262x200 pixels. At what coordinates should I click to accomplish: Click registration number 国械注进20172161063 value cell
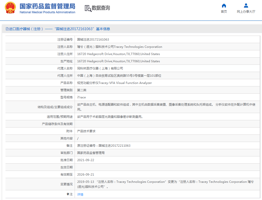(x=93, y=40)
